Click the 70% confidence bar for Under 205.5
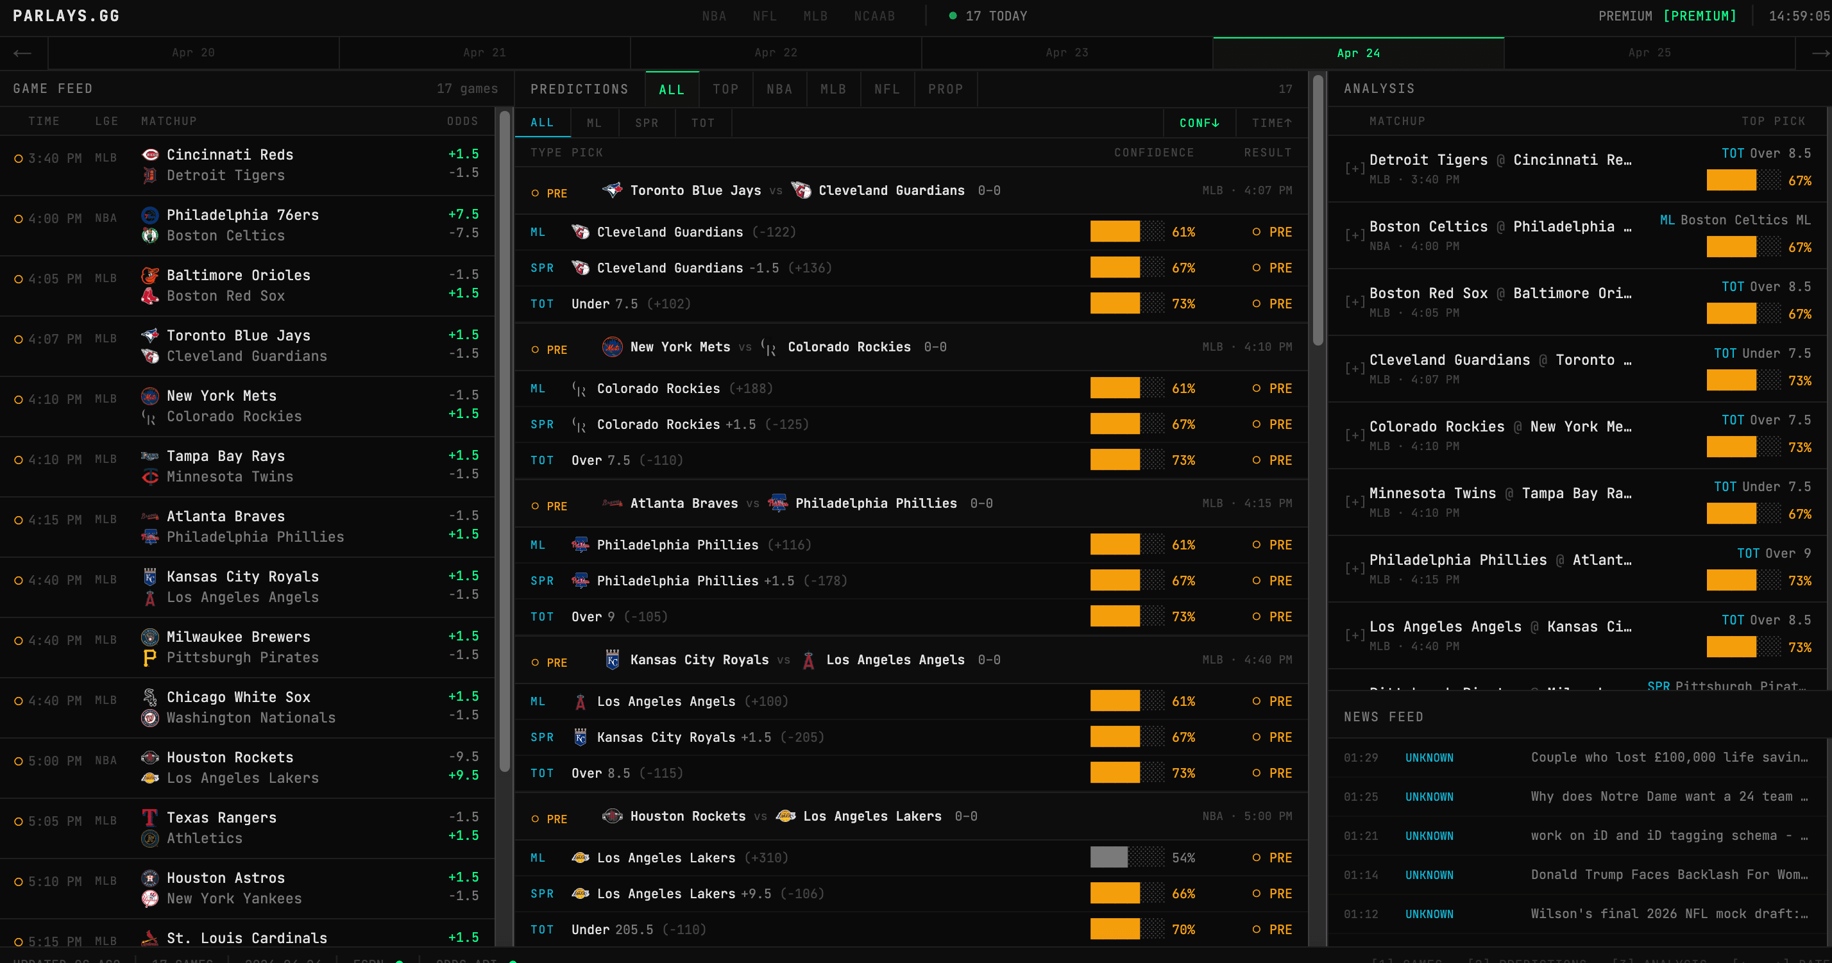Image resolution: width=1832 pixels, height=963 pixels. 1127,929
